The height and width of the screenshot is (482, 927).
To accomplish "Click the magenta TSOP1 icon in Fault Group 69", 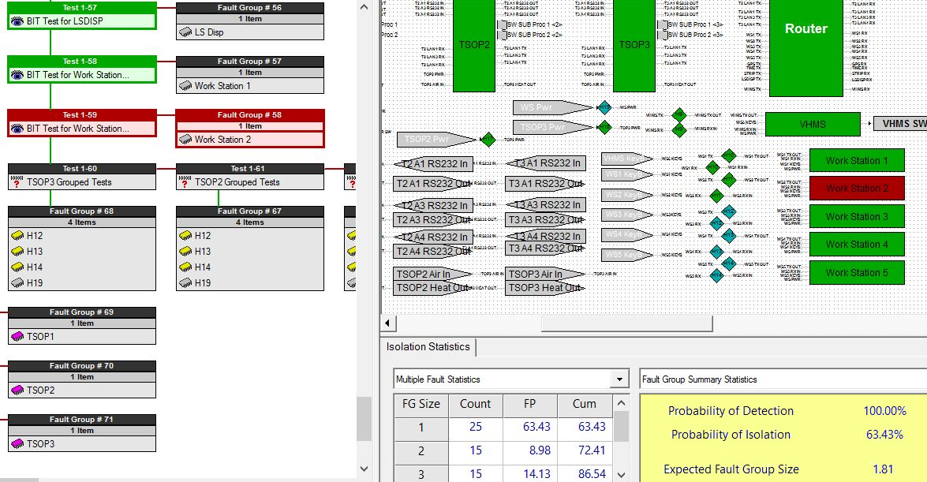I will click(x=17, y=337).
